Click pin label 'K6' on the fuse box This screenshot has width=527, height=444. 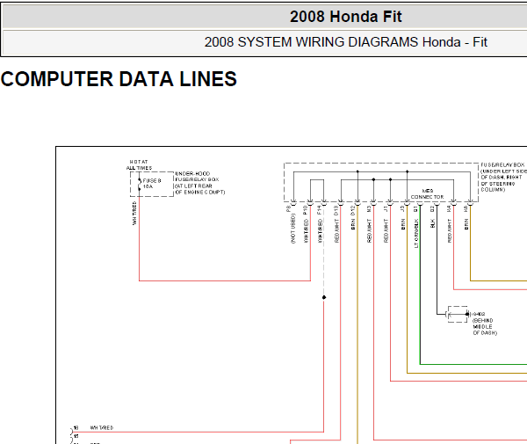click(x=466, y=209)
